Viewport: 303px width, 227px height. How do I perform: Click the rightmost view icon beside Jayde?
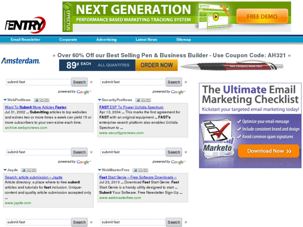(34, 170)
